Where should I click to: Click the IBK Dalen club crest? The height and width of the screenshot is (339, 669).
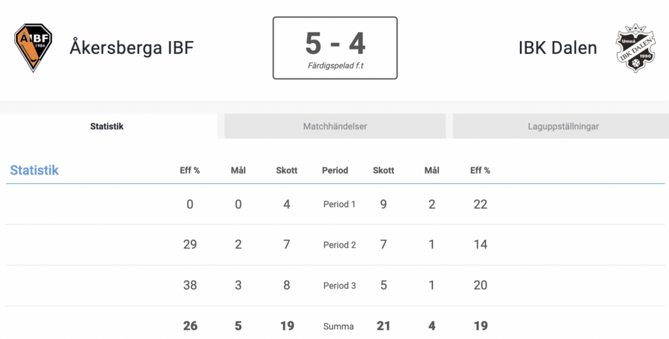[635, 48]
